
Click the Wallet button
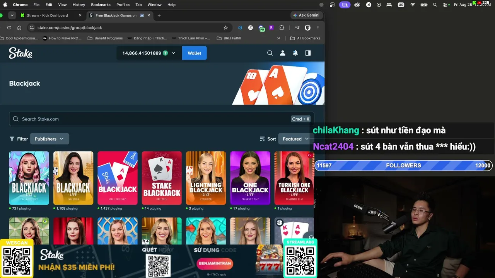[195, 53]
